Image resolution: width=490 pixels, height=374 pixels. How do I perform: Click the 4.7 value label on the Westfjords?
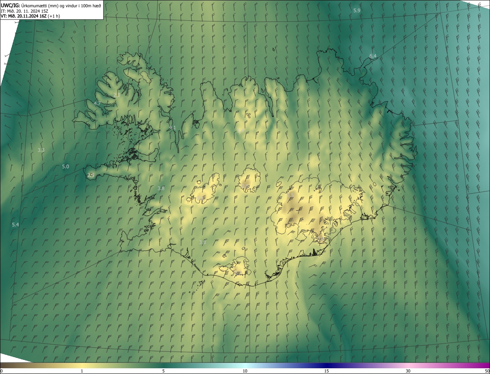pyautogui.click(x=97, y=104)
